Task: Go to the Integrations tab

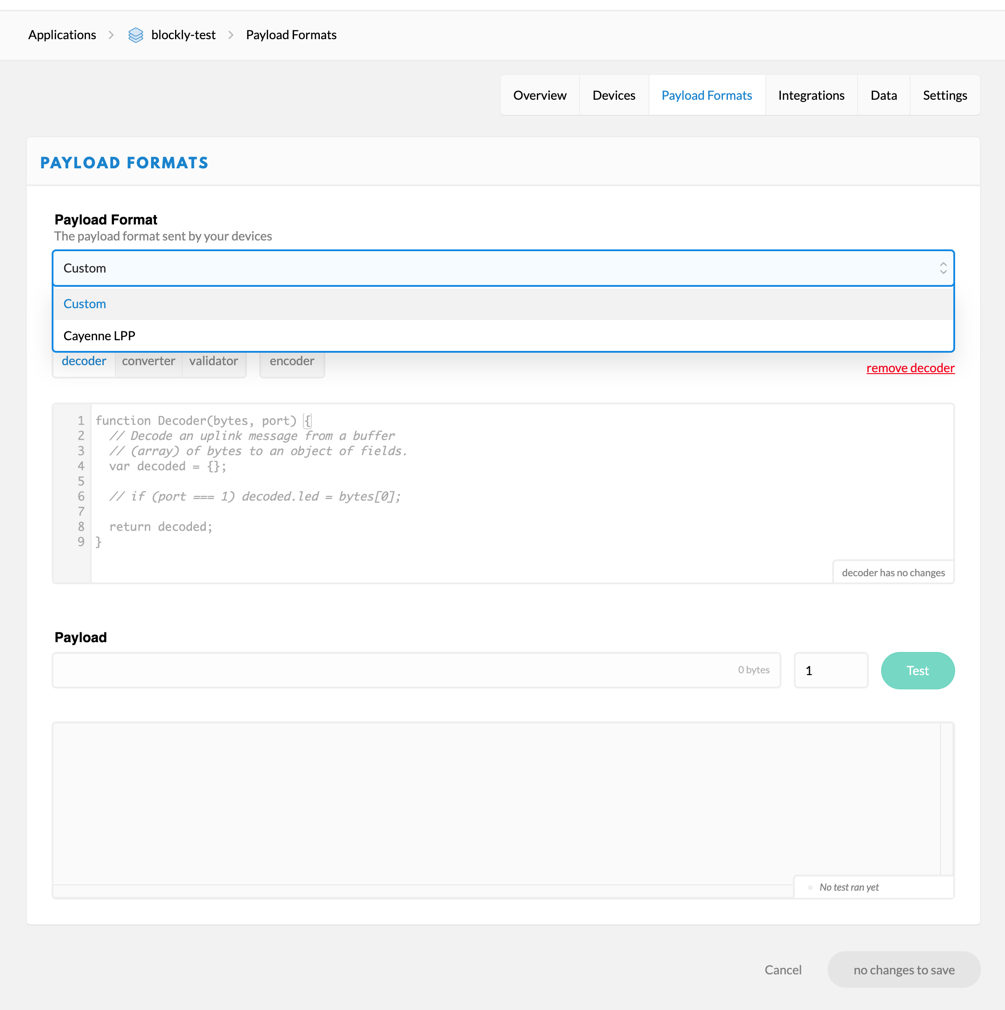Action: tap(810, 95)
